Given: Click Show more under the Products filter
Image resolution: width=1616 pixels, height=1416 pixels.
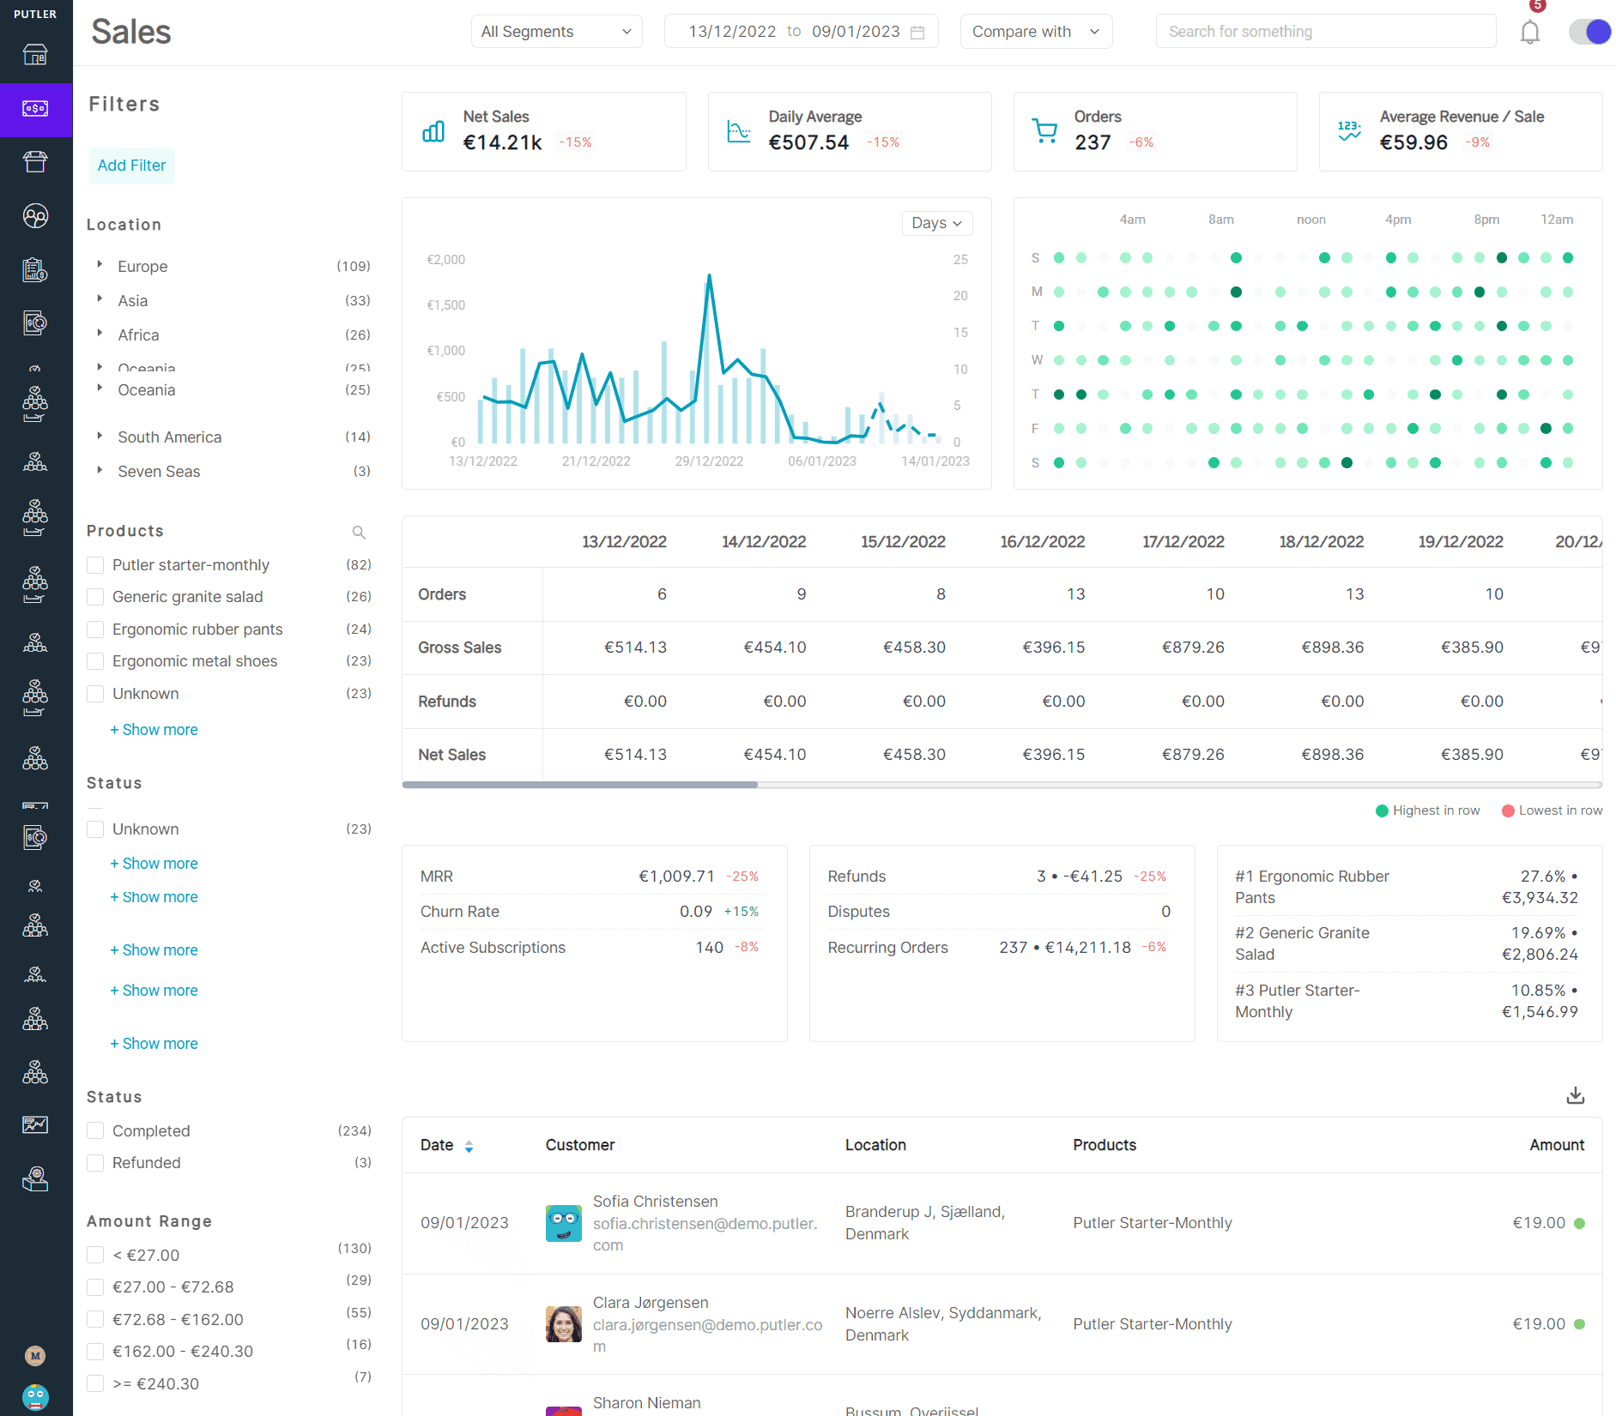Looking at the screenshot, I should [154, 729].
